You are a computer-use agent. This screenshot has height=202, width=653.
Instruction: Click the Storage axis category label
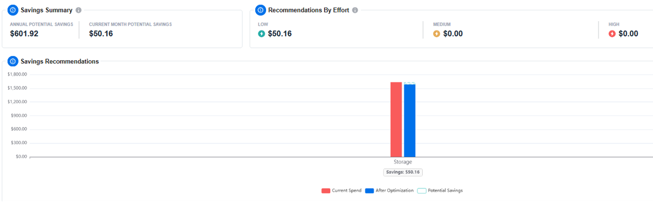point(403,162)
